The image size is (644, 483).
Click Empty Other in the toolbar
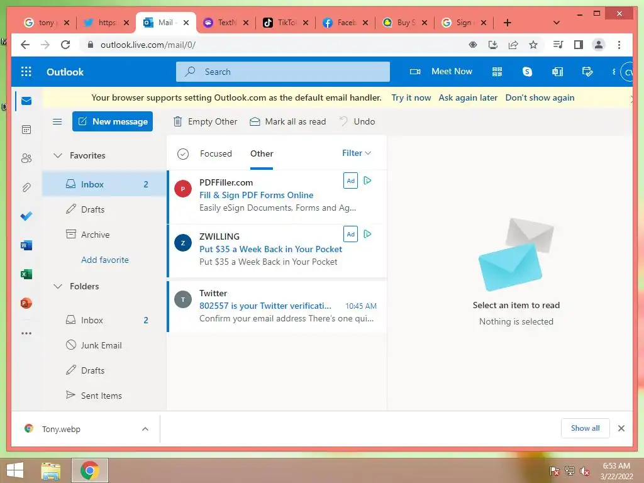[x=206, y=121]
